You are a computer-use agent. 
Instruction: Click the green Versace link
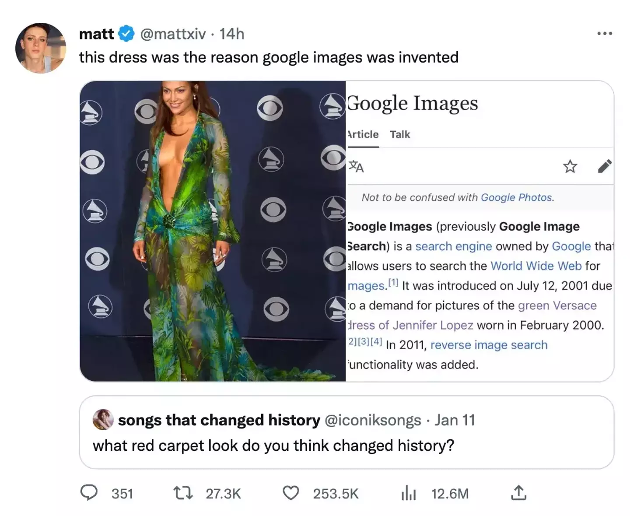tap(557, 305)
